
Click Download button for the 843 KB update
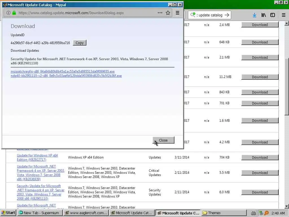point(260,92)
